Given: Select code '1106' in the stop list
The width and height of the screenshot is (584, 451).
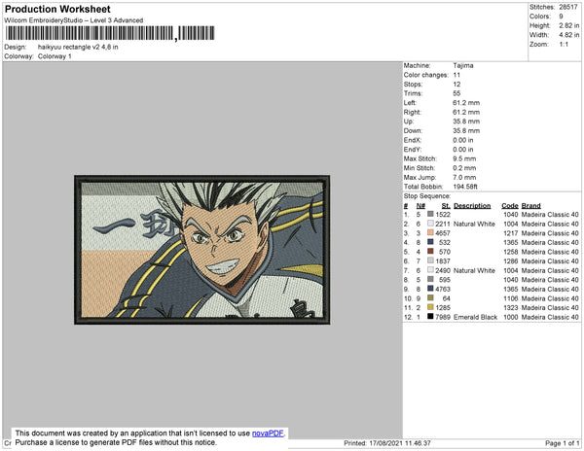Looking at the screenshot, I should coord(511,298).
